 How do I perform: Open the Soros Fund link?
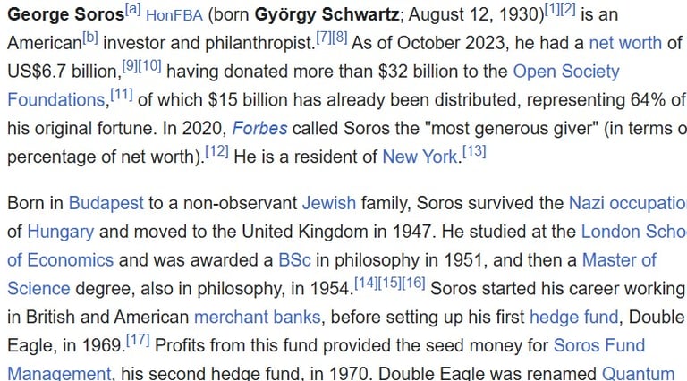[599, 345]
